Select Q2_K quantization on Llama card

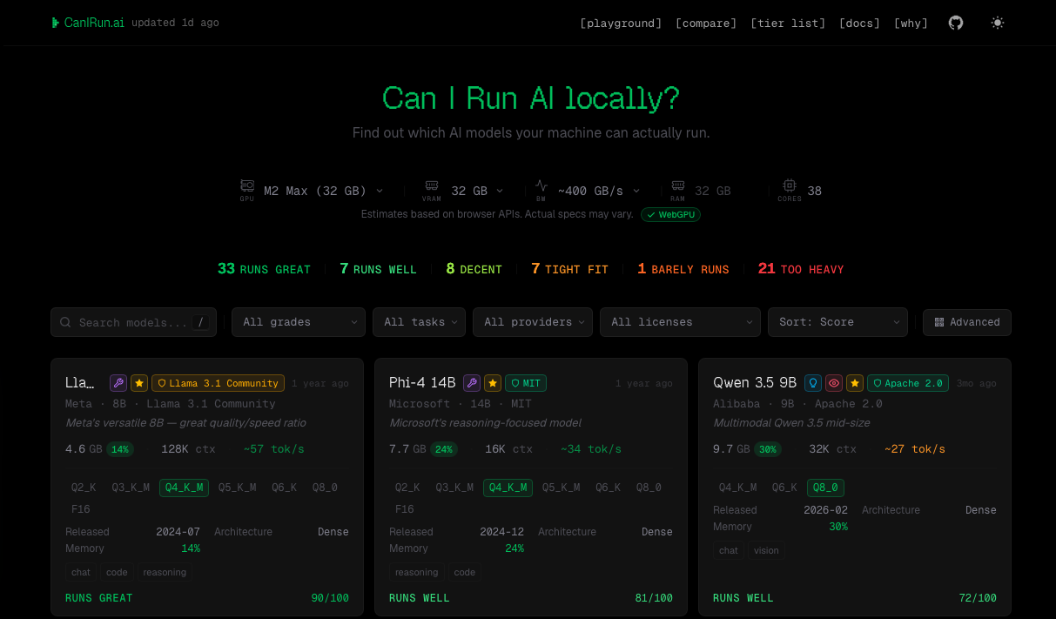coord(84,488)
